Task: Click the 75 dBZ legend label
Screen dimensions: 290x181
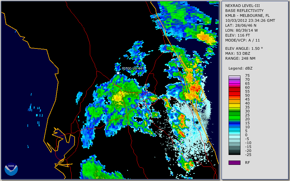Action: pos(247,75)
